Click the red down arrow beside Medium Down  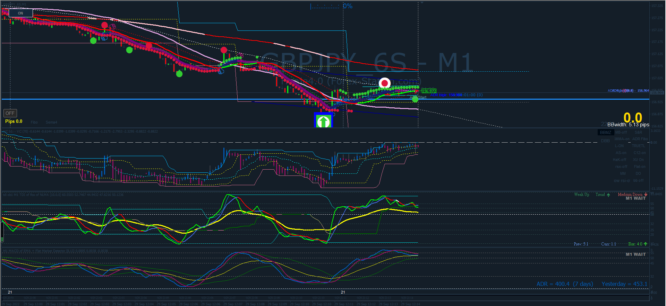tap(646, 195)
